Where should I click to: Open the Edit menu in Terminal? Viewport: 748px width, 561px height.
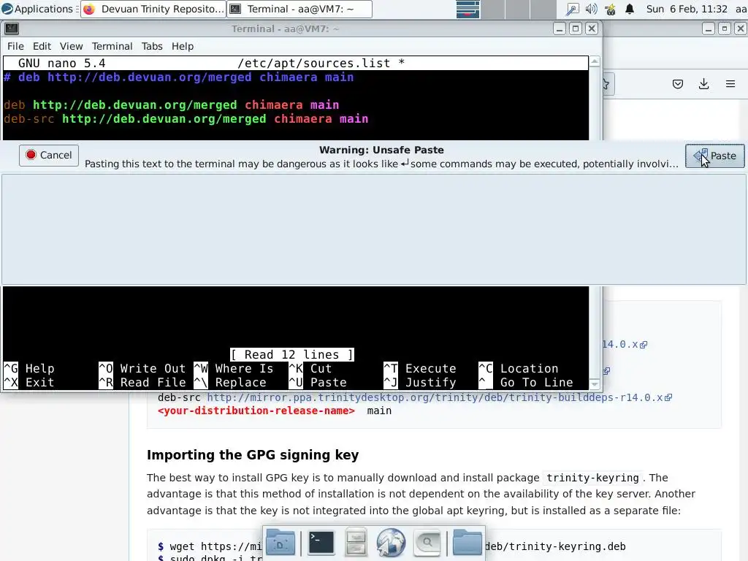(42, 46)
